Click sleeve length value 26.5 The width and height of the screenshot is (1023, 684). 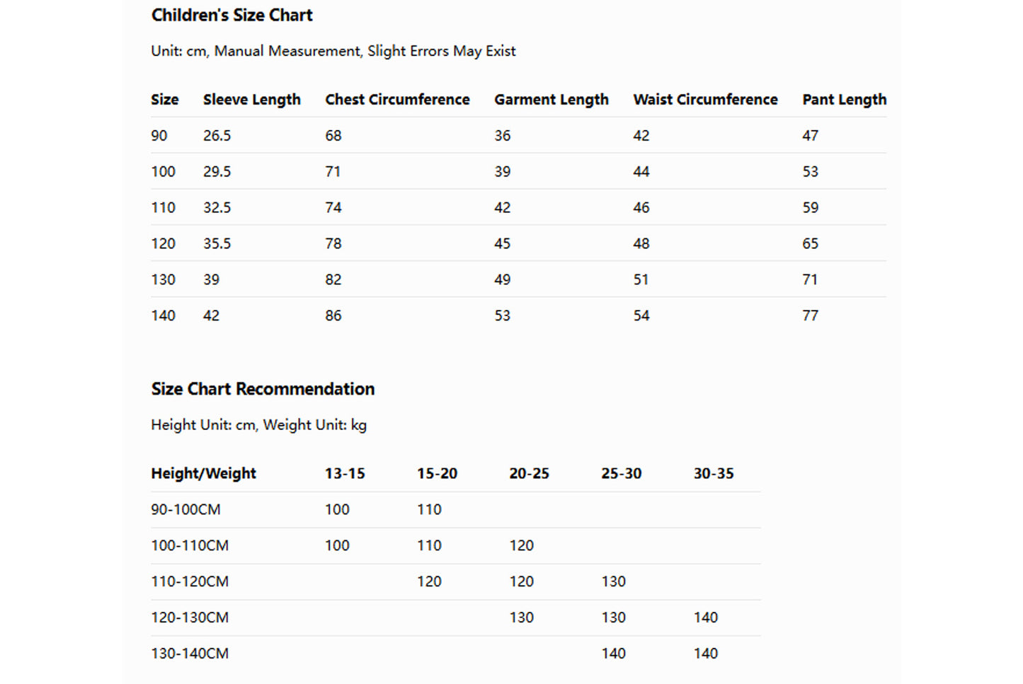pyautogui.click(x=217, y=136)
